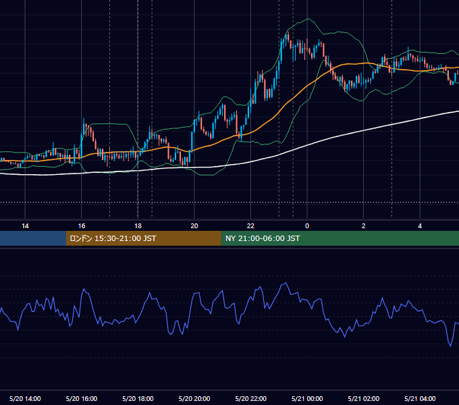This screenshot has width=459, height=405.
Task: Click the 18 hour axis label
Action: coord(138,226)
